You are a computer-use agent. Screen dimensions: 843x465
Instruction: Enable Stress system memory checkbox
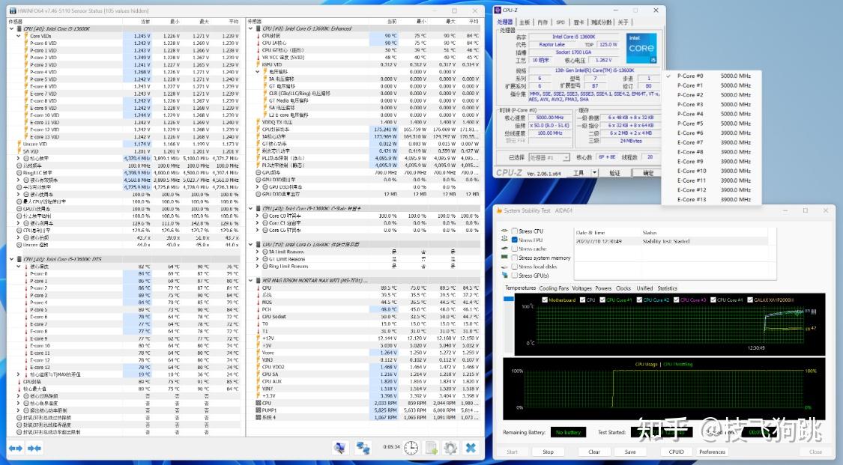pyautogui.click(x=514, y=258)
